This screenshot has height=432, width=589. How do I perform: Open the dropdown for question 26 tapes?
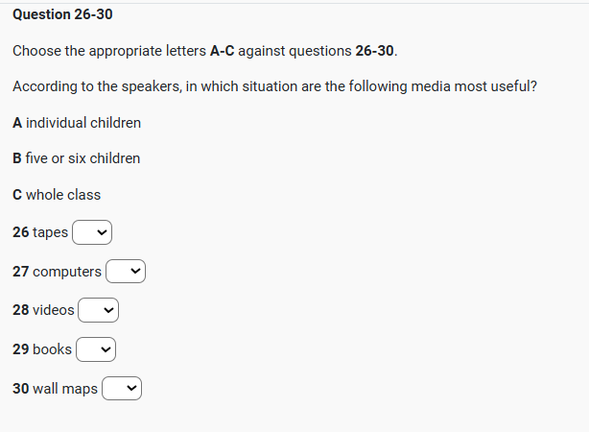(92, 232)
